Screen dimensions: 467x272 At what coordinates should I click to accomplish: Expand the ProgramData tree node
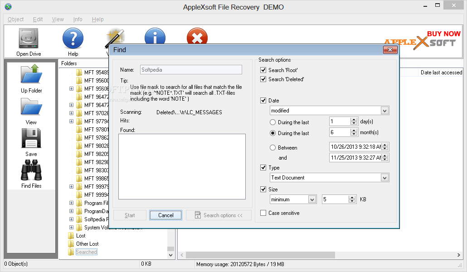point(72,211)
